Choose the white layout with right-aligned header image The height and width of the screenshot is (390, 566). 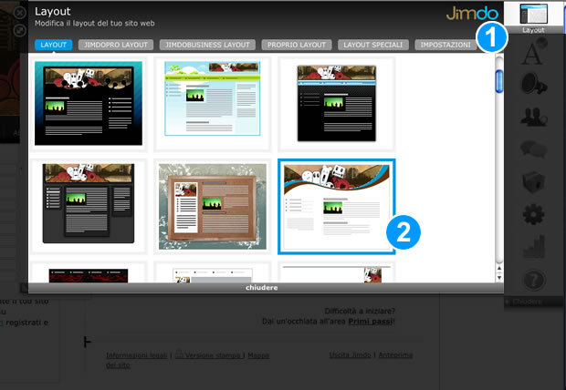coord(337,272)
